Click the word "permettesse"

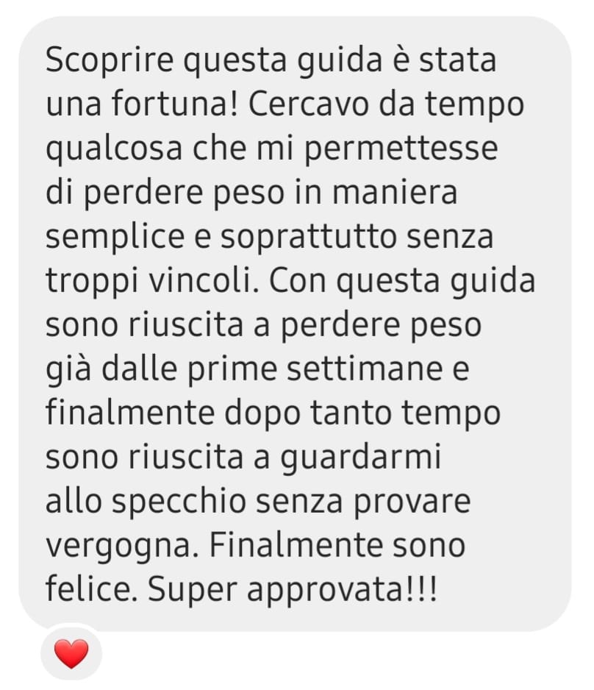click(x=401, y=149)
